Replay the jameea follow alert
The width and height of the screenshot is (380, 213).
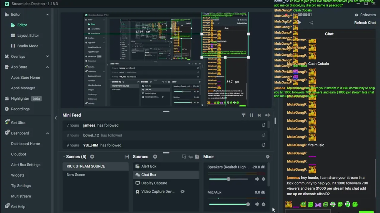(x=263, y=125)
